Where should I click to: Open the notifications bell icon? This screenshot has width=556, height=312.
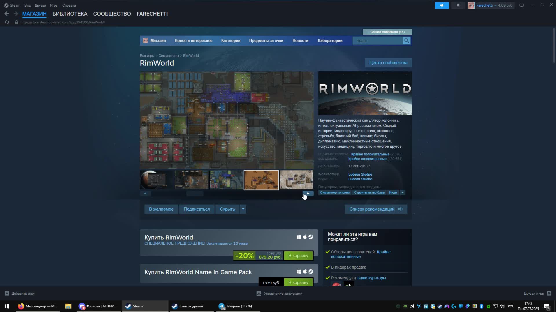tap(458, 5)
